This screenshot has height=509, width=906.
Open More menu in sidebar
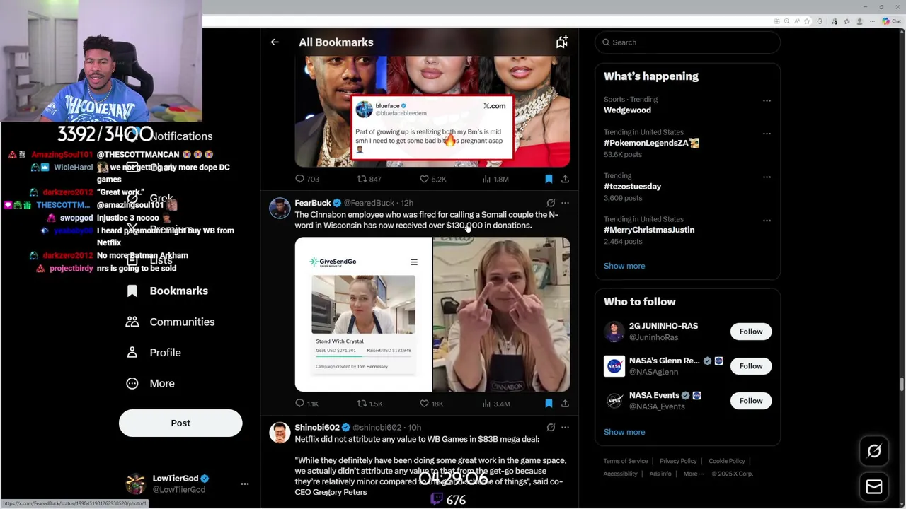(149, 383)
